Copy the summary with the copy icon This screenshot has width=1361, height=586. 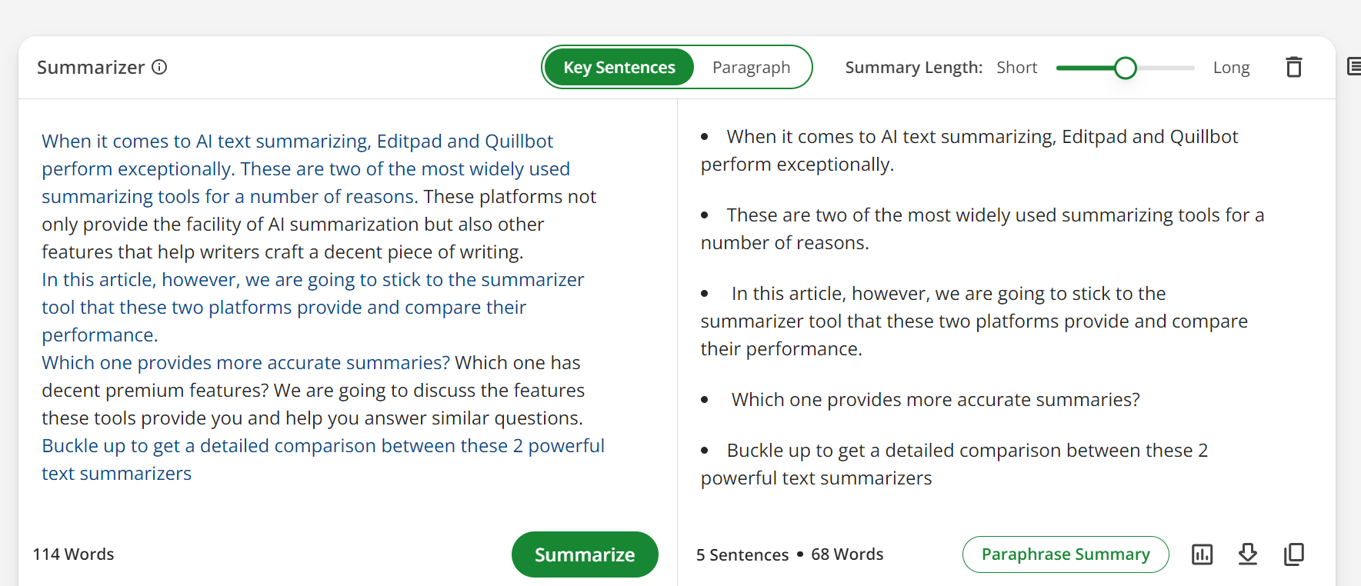pyautogui.click(x=1294, y=554)
